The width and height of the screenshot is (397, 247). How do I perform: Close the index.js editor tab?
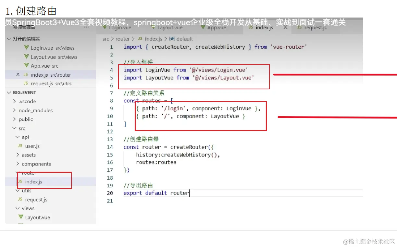285,28
